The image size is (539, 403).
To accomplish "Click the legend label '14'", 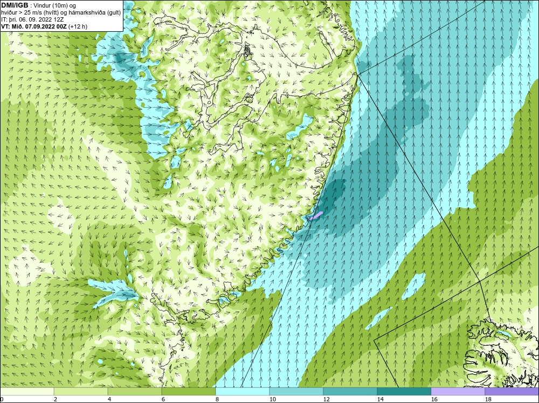I will pyautogui.click(x=380, y=399).
